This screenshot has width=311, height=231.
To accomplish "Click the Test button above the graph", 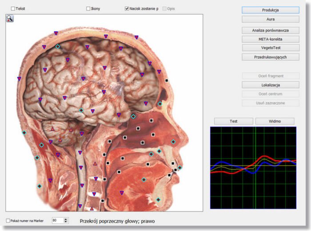I will pyautogui.click(x=233, y=121).
